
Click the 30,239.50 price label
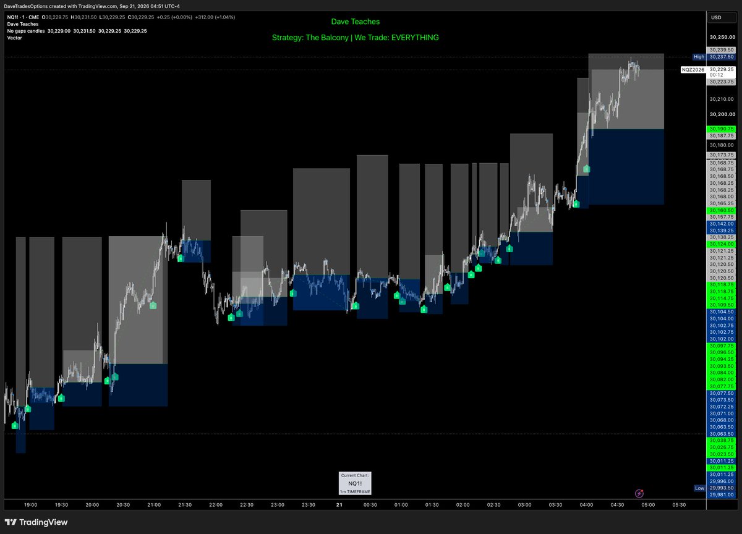click(x=722, y=50)
